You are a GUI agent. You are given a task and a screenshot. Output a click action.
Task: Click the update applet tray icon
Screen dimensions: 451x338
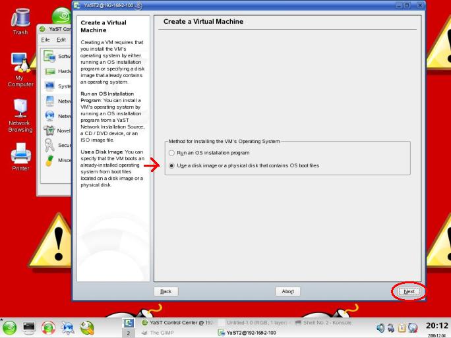pos(391,327)
